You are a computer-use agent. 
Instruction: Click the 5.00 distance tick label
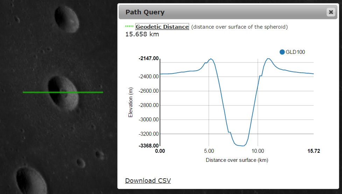coord(209,151)
